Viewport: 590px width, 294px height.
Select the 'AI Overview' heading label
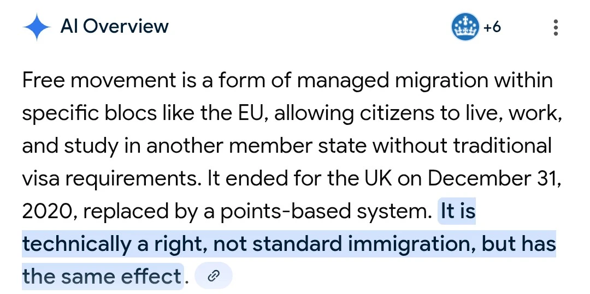pos(115,26)
